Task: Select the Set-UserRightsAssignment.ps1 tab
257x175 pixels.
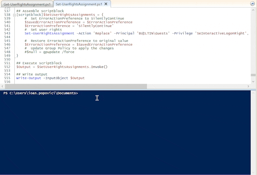Action: 79,4
